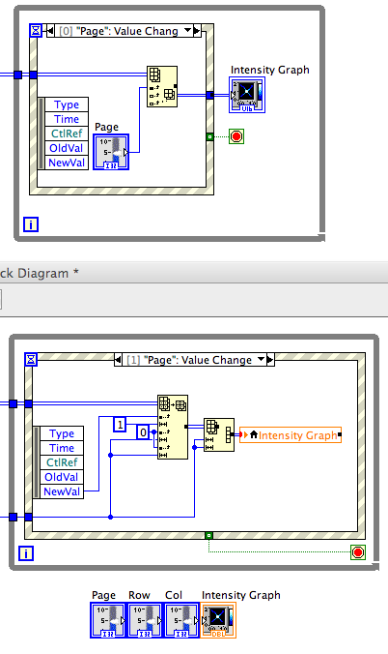388x654 pixels.
Task: Click the green boolean tunnel on the bottom event structure
Action: (209, 535)
